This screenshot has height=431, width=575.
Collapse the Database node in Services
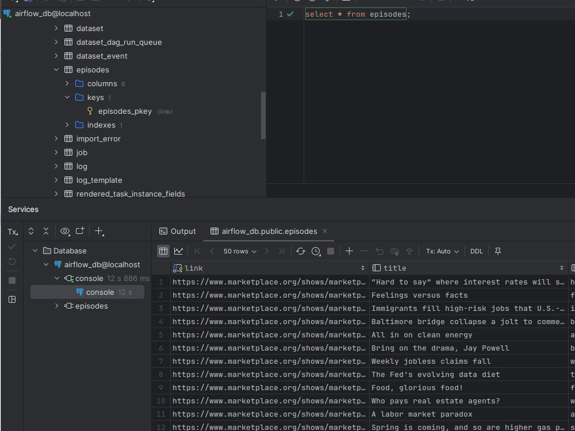click(x=35, y=251)
